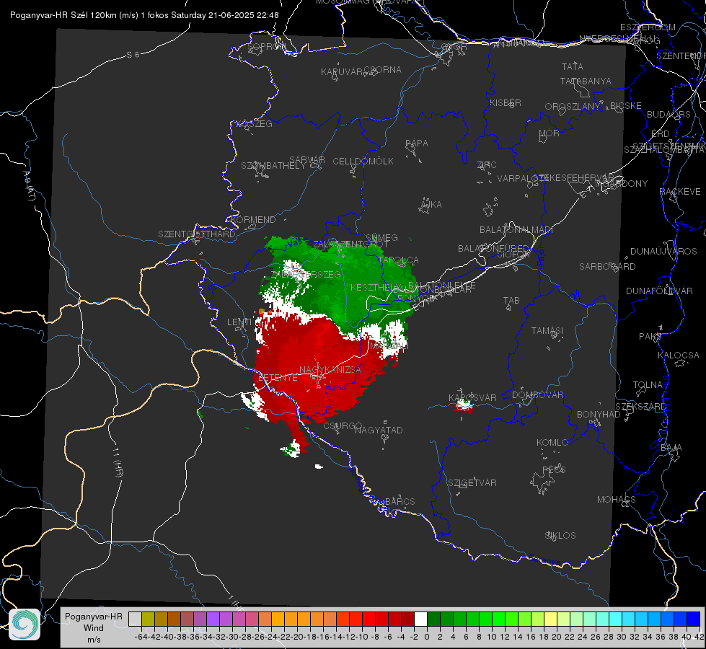Click the KOMLÓ town label
Screen dimensions: 706x649
tap(552, 443)
